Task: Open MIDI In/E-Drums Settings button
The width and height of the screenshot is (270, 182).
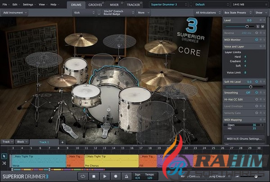Action: pos(244,139)
